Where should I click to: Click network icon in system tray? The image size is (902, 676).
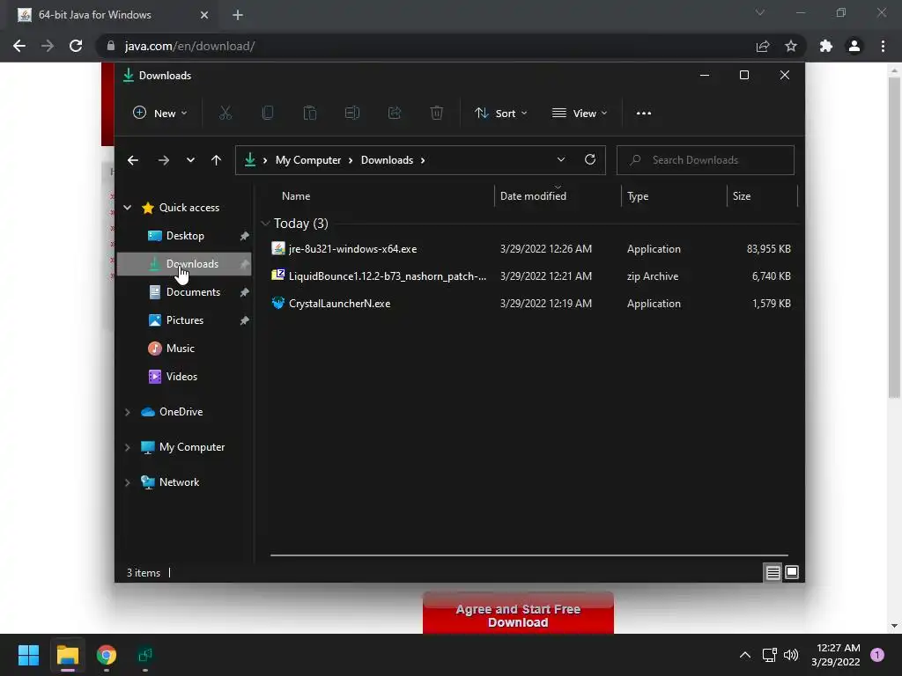coord(769,655)
